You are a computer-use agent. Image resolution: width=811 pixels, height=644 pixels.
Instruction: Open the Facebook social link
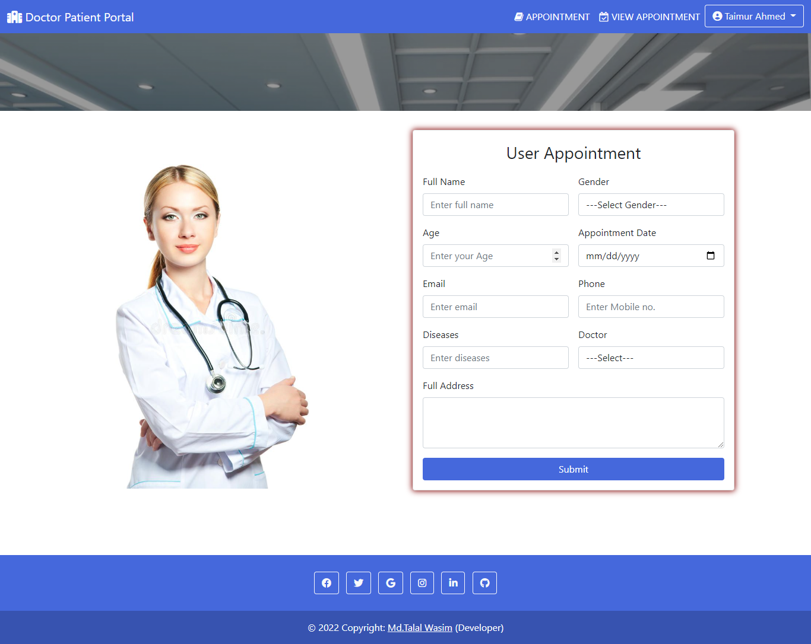click(x=327, y=583)
